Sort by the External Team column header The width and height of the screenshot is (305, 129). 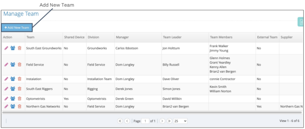[x=267, y=37]
